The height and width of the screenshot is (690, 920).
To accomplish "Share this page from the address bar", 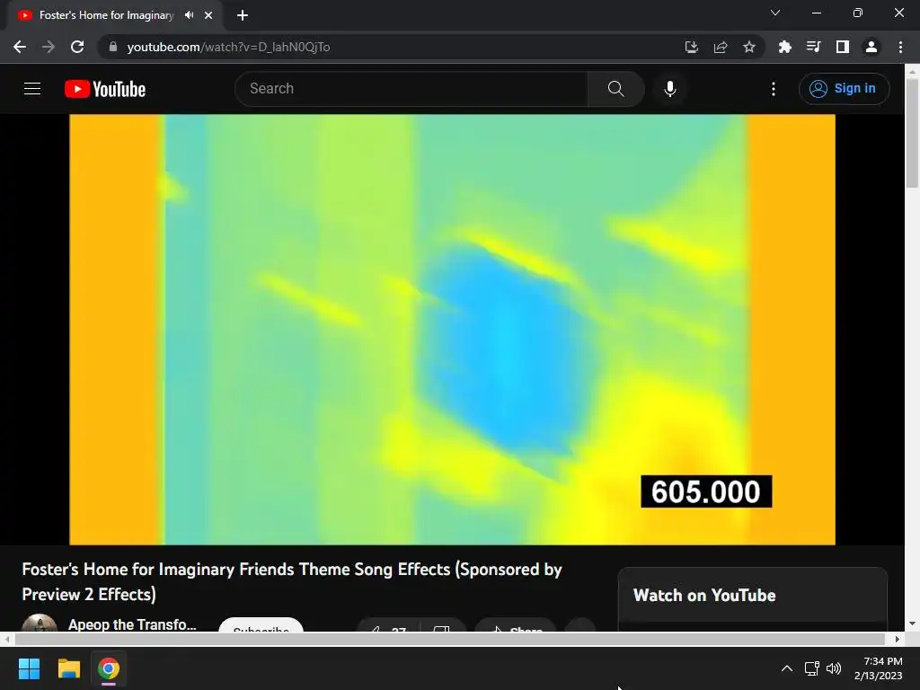I will click(x=721, y=47).
